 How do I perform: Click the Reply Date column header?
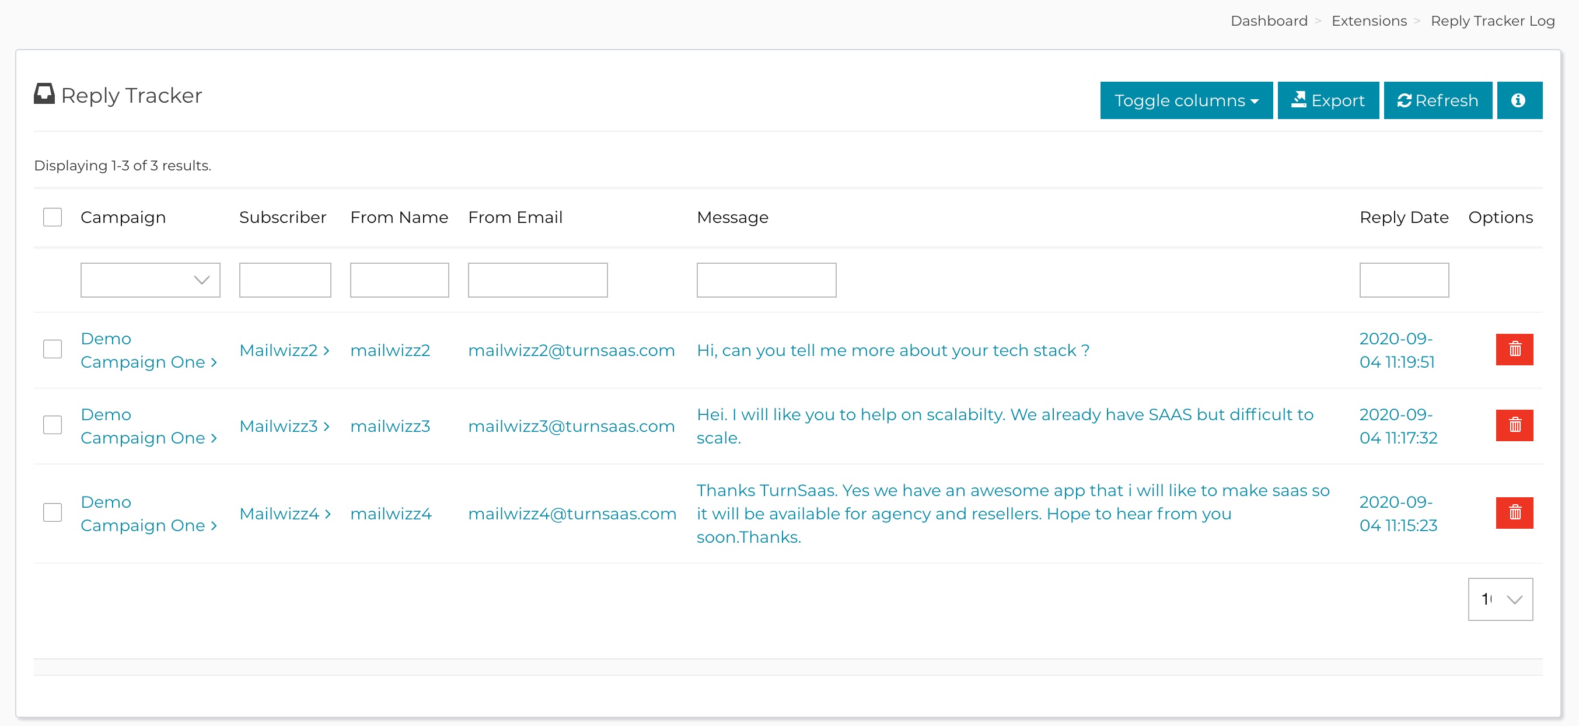point(1404,217)
